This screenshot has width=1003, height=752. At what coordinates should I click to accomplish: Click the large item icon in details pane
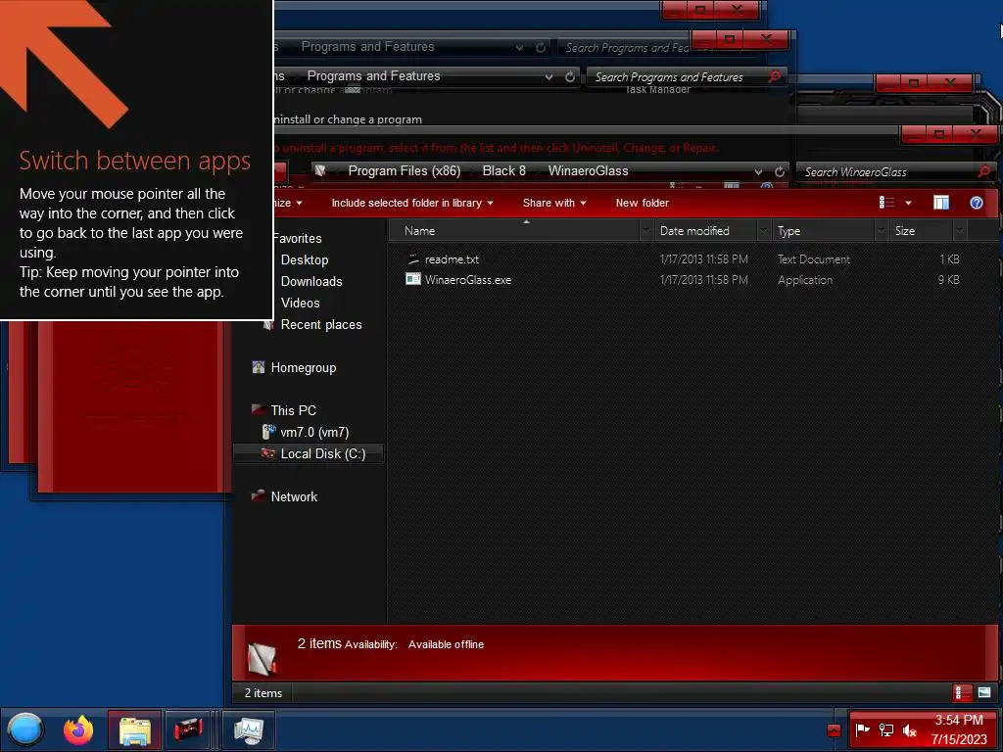pos(263,659)
